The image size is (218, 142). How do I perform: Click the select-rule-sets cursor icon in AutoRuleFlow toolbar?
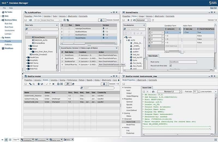pyautogui.click(x=65, y=20)
